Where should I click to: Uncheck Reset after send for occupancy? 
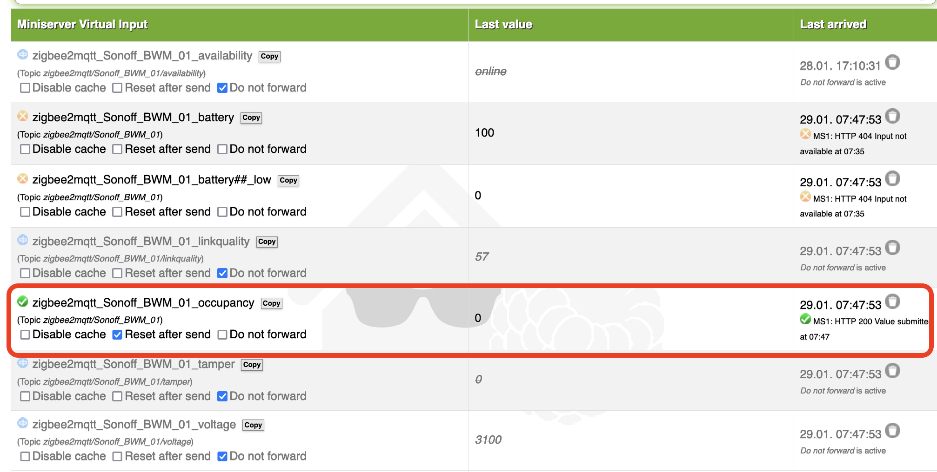coord(117,334)
